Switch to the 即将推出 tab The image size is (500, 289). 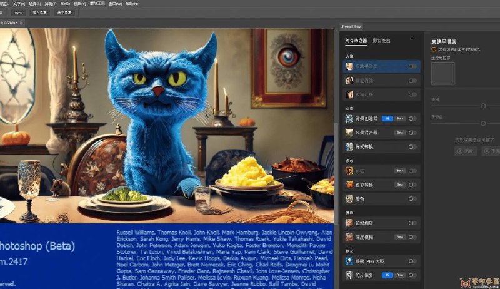click(381, 41)
